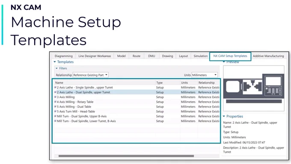Open the Diagramming tab
Screen dimensions: 291x164
(64, 56)
